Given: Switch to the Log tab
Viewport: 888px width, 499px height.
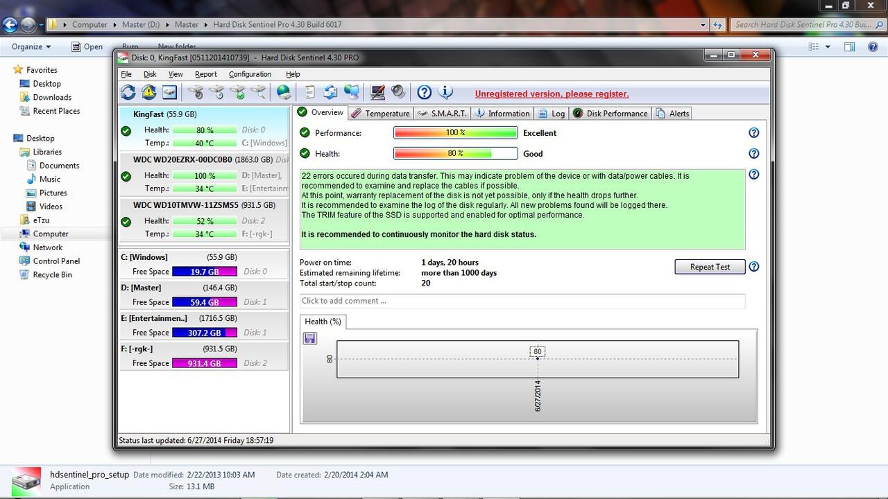Looking at the screenshot, I should pos(551,114).
